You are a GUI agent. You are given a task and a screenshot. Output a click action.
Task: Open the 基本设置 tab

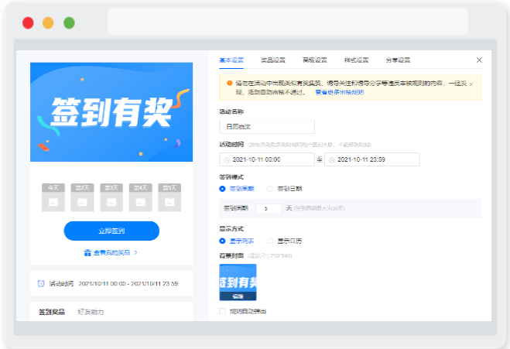click(231, 60)
